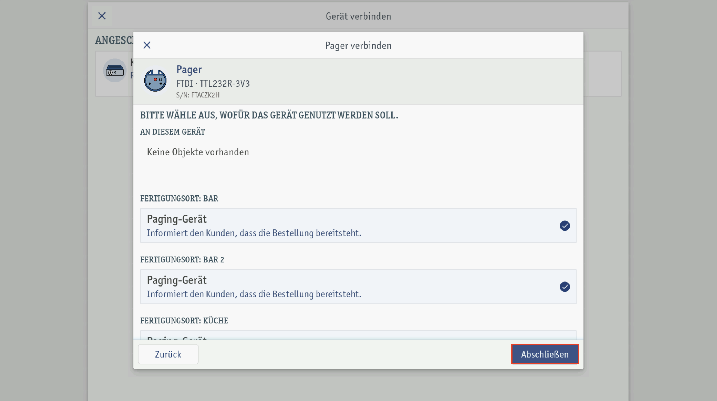Select Paging-Gerät title in Bar 2 section

coord(177,280)
